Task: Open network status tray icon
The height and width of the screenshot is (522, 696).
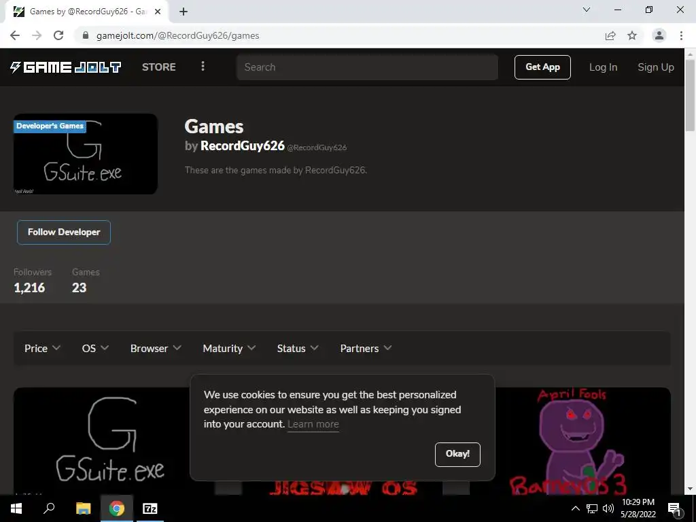Action: [592, 508]
